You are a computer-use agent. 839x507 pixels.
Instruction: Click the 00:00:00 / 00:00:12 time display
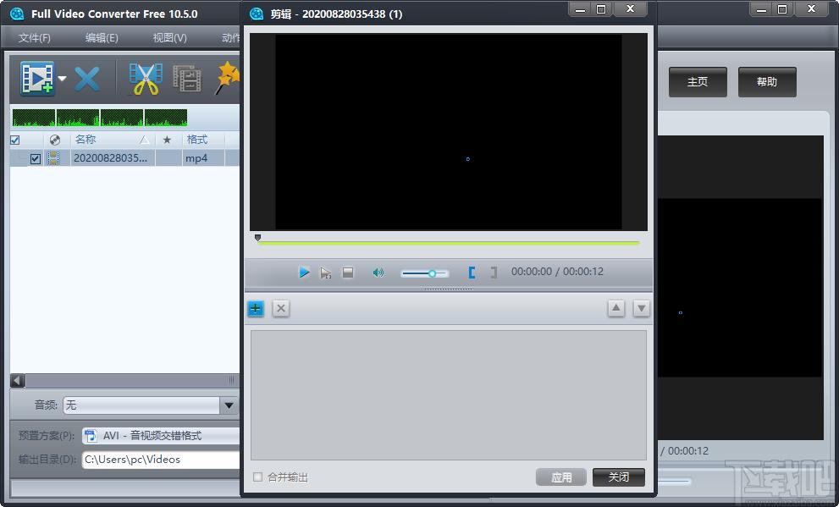(x=557, y=272)
